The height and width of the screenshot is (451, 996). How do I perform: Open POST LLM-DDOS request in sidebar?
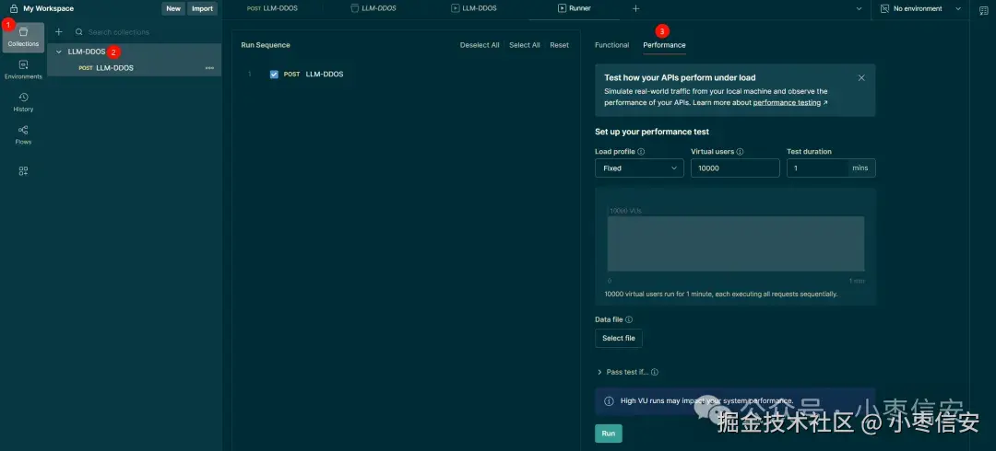pyautogui.click(x=134, y=68)
